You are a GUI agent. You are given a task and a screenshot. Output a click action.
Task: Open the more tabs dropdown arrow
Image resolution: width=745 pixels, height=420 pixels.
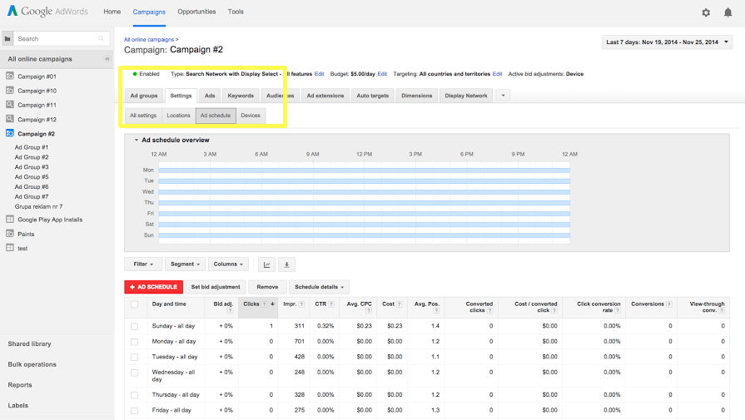pyautogui.click(x=503, y=96)
